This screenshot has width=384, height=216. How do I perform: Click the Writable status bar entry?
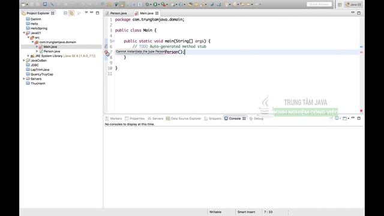215,212
